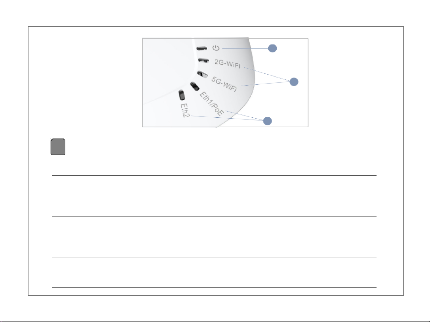This screenshot has width=430, height=322.
Task: Click the blue callout dot for Ethernet labels
Action: click(x=267, y=121)
